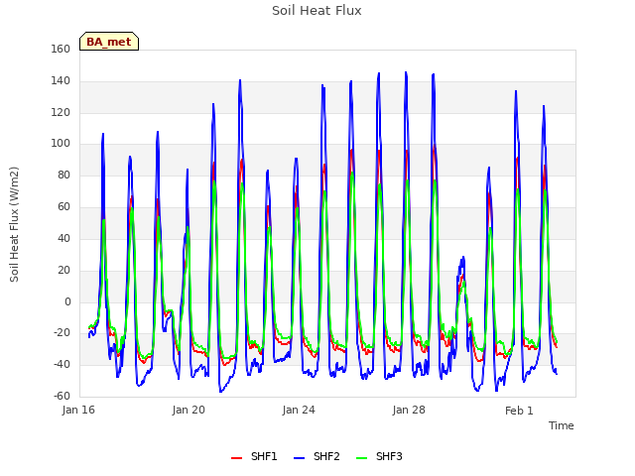
Task: Click the green SHF3 legend color marker
Action: point(361,458)
